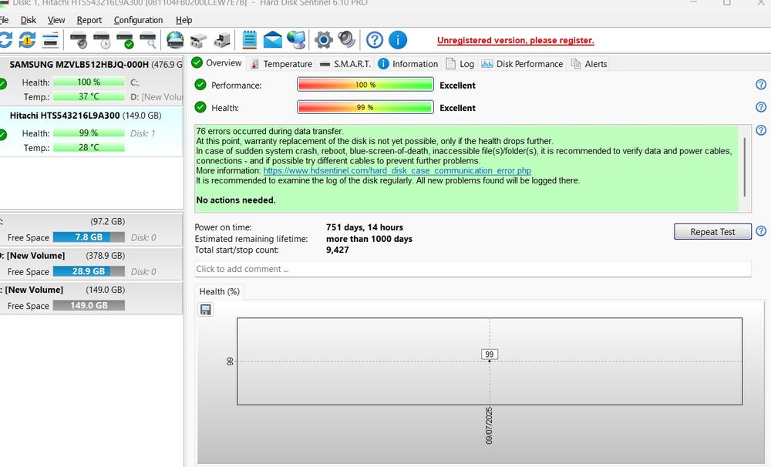Switch to the Log tab
The width and height of the screenshot is (771, 467).
[460, 64]
